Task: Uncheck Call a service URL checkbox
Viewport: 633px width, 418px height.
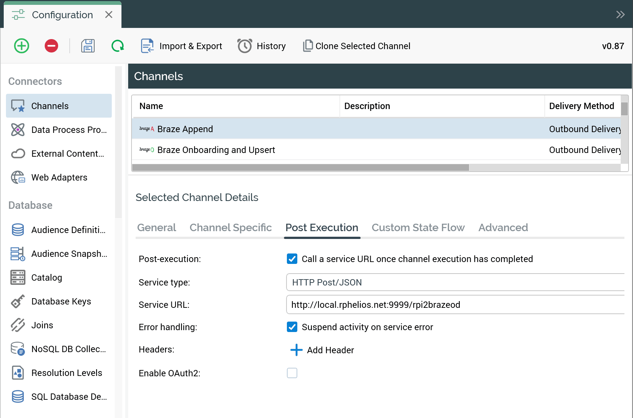Action: coord(292,259)
